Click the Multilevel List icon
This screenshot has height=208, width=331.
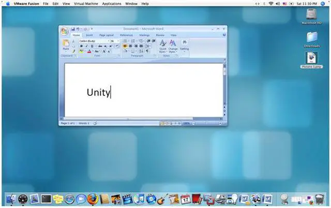[141, 41]
